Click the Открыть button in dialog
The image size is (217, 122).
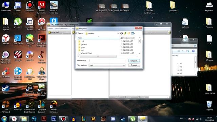click(134, 61)
